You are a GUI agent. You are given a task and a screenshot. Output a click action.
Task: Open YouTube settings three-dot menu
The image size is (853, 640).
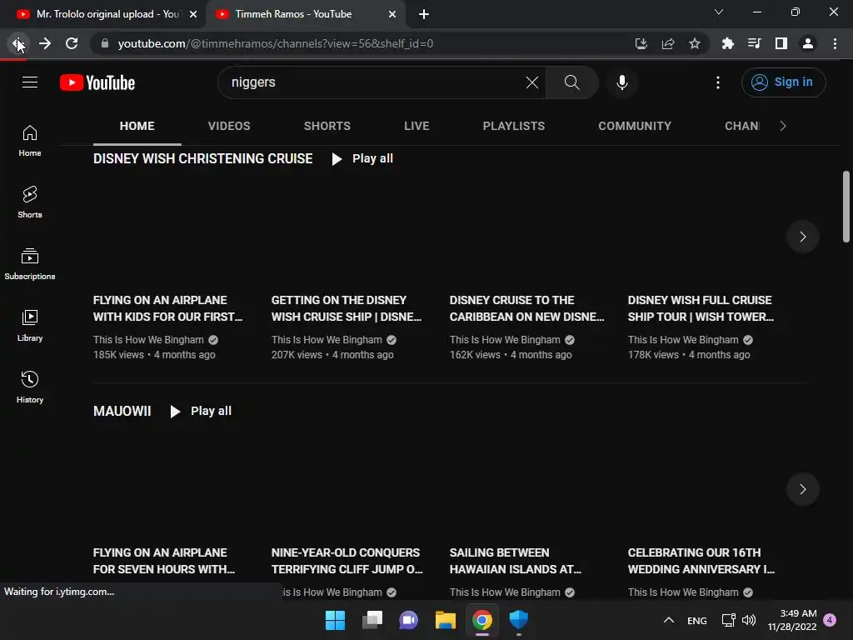(x=718, y=82)
